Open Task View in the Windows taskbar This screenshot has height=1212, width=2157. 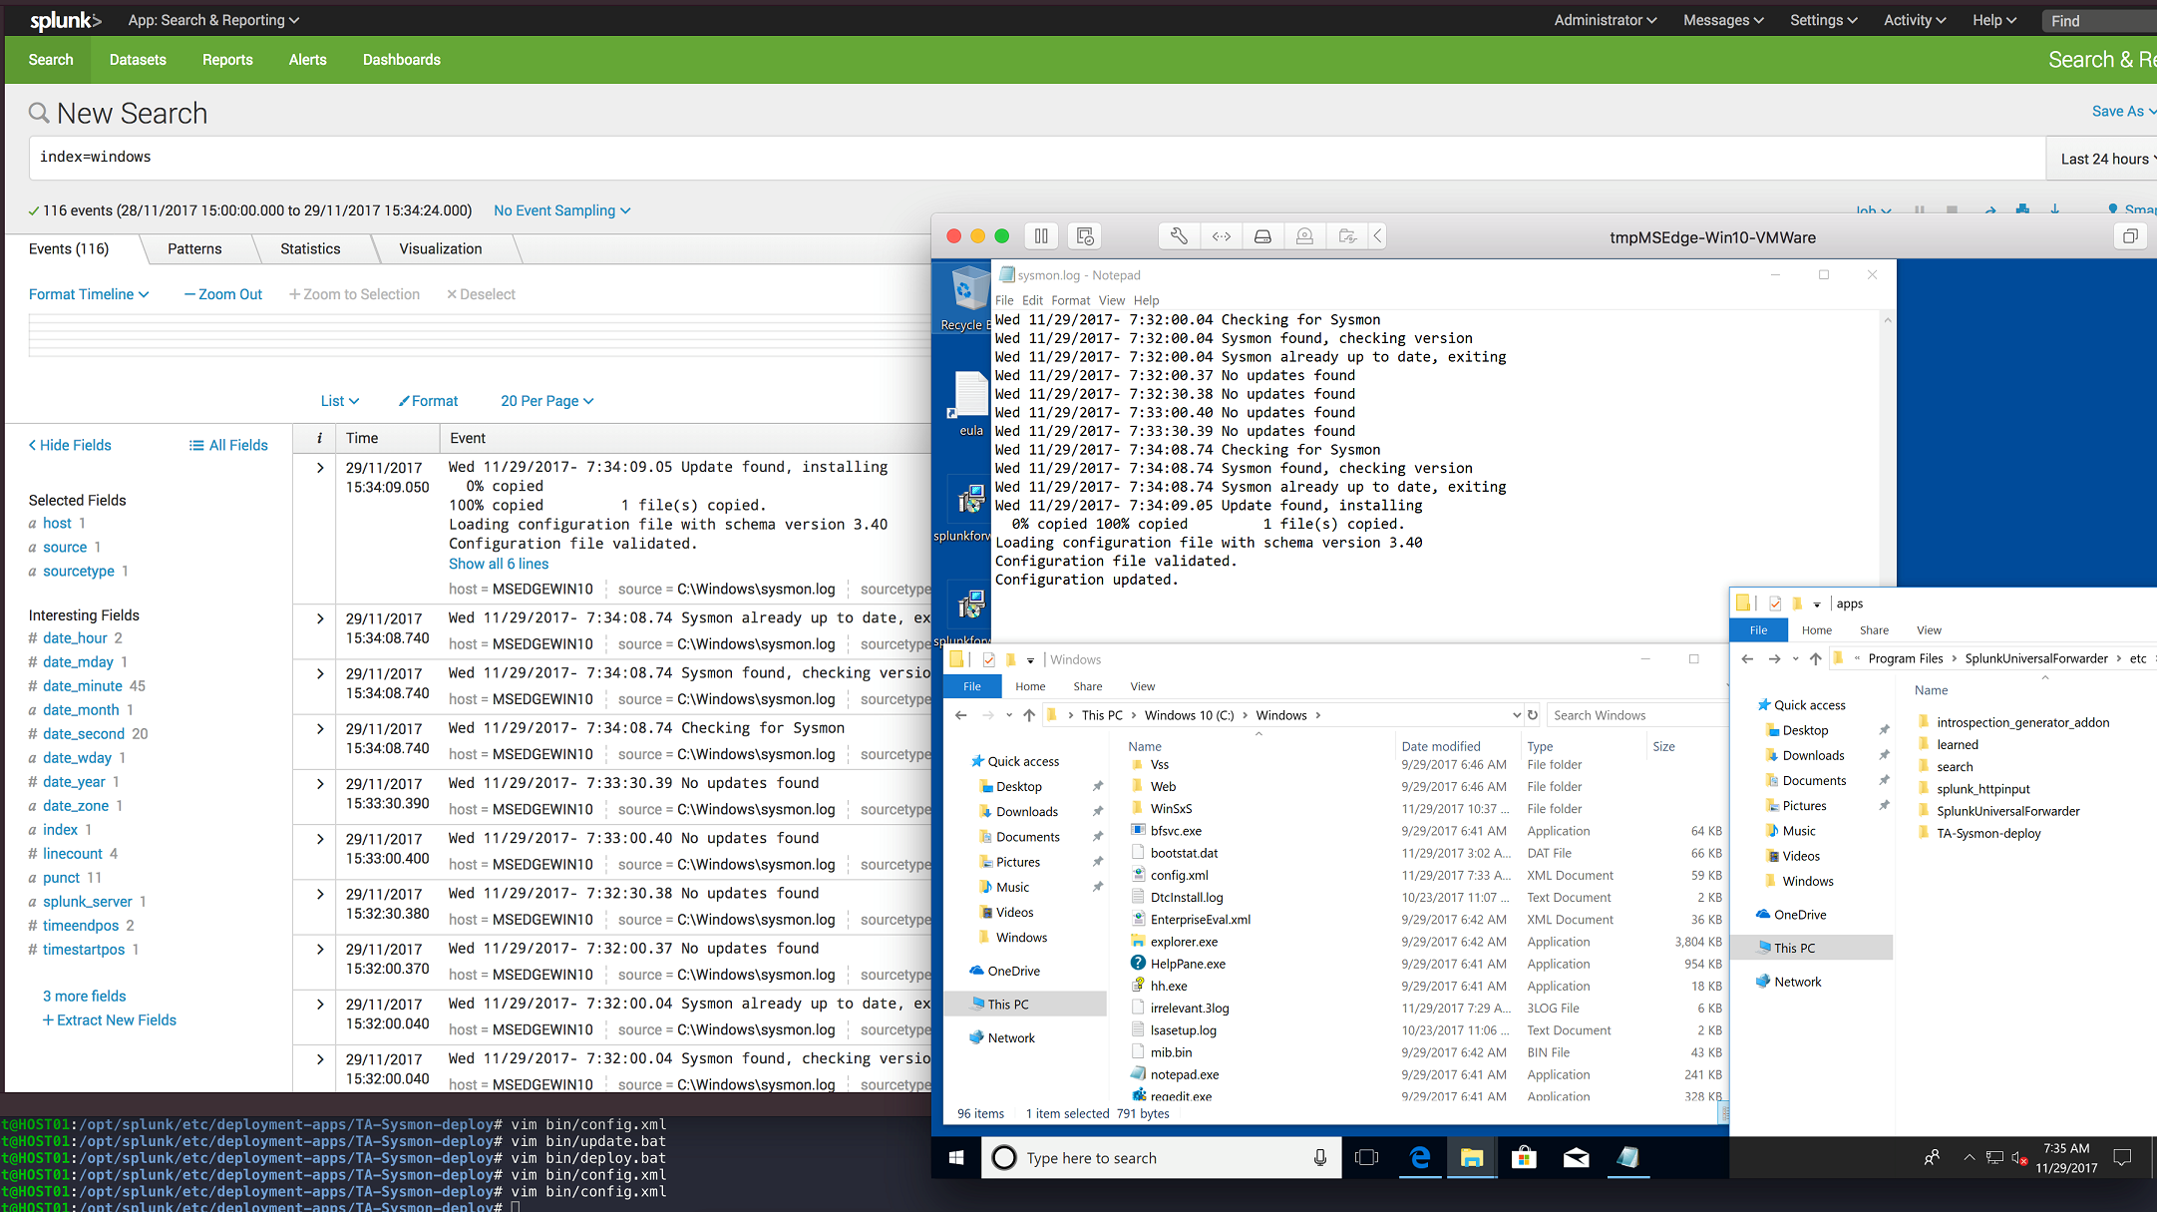[1367, 1157]
